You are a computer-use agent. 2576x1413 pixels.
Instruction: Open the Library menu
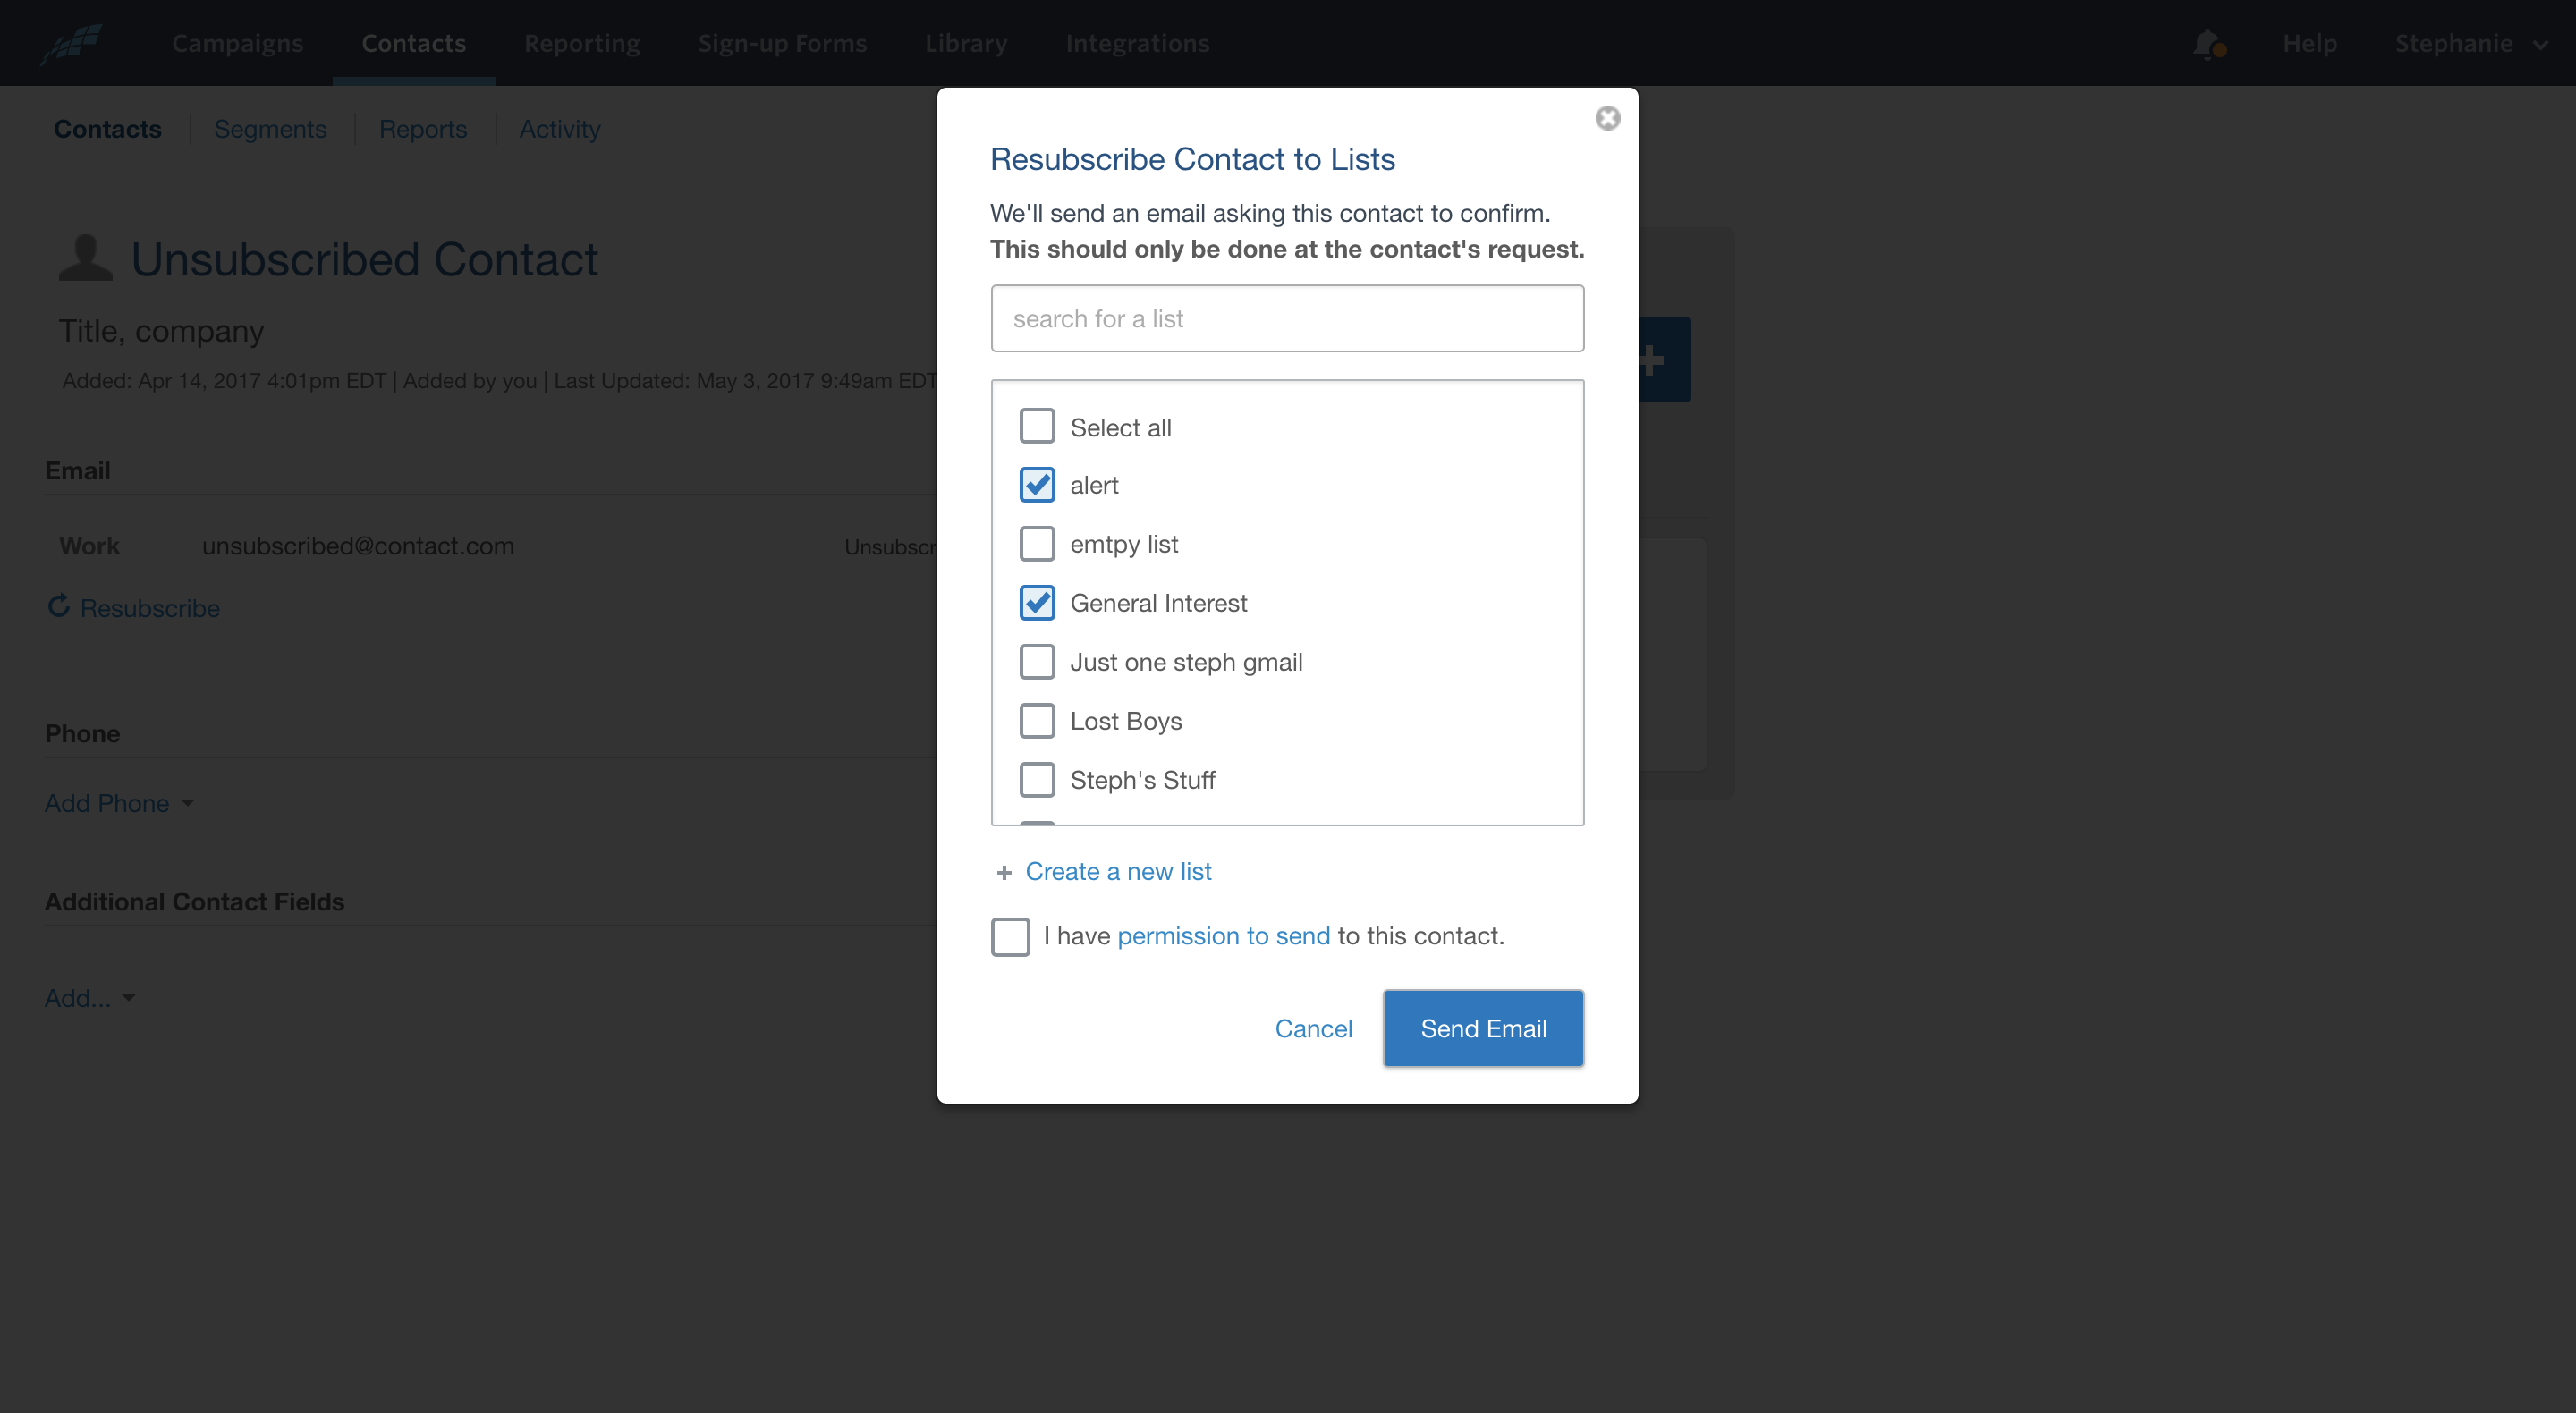pos(966,43)
